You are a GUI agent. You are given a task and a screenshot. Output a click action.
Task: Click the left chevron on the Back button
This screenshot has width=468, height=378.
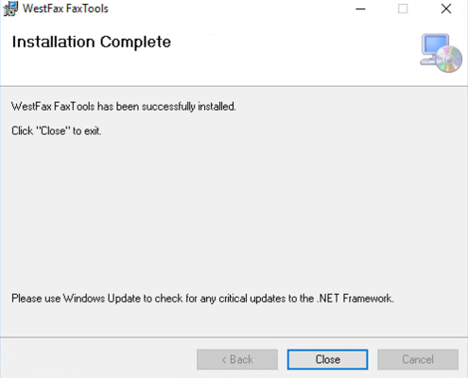(x=224, y=360)
